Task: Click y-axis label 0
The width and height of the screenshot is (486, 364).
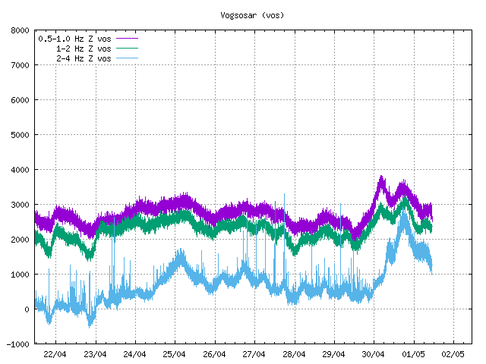Action: coord(27,309)
